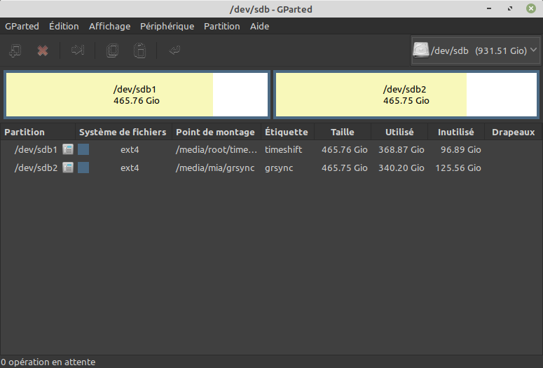This screenshot has width=543, height=368.
Task: Click the Paste partition toolbar icon
Action: (140, 50)
